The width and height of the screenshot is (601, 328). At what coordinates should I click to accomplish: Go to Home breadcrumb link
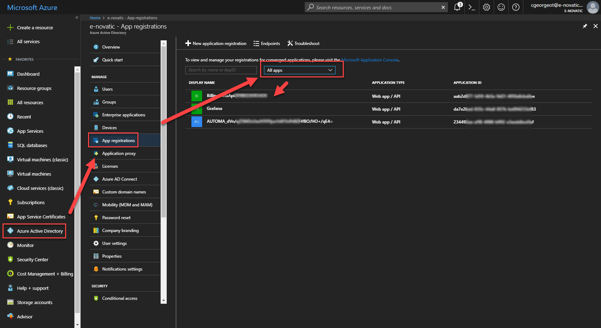[x=95, y=18]
